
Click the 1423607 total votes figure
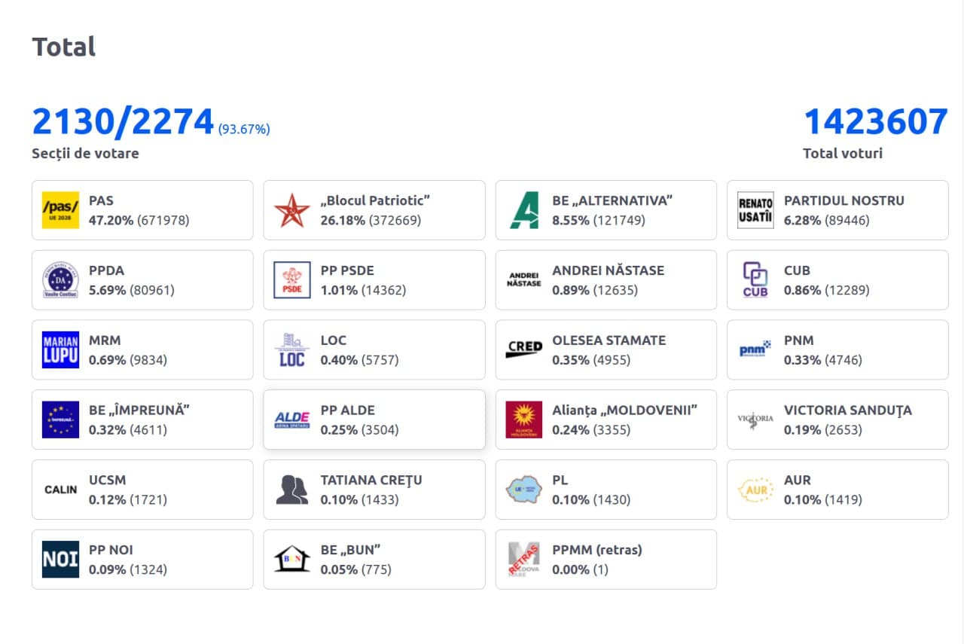click(875, 121)
